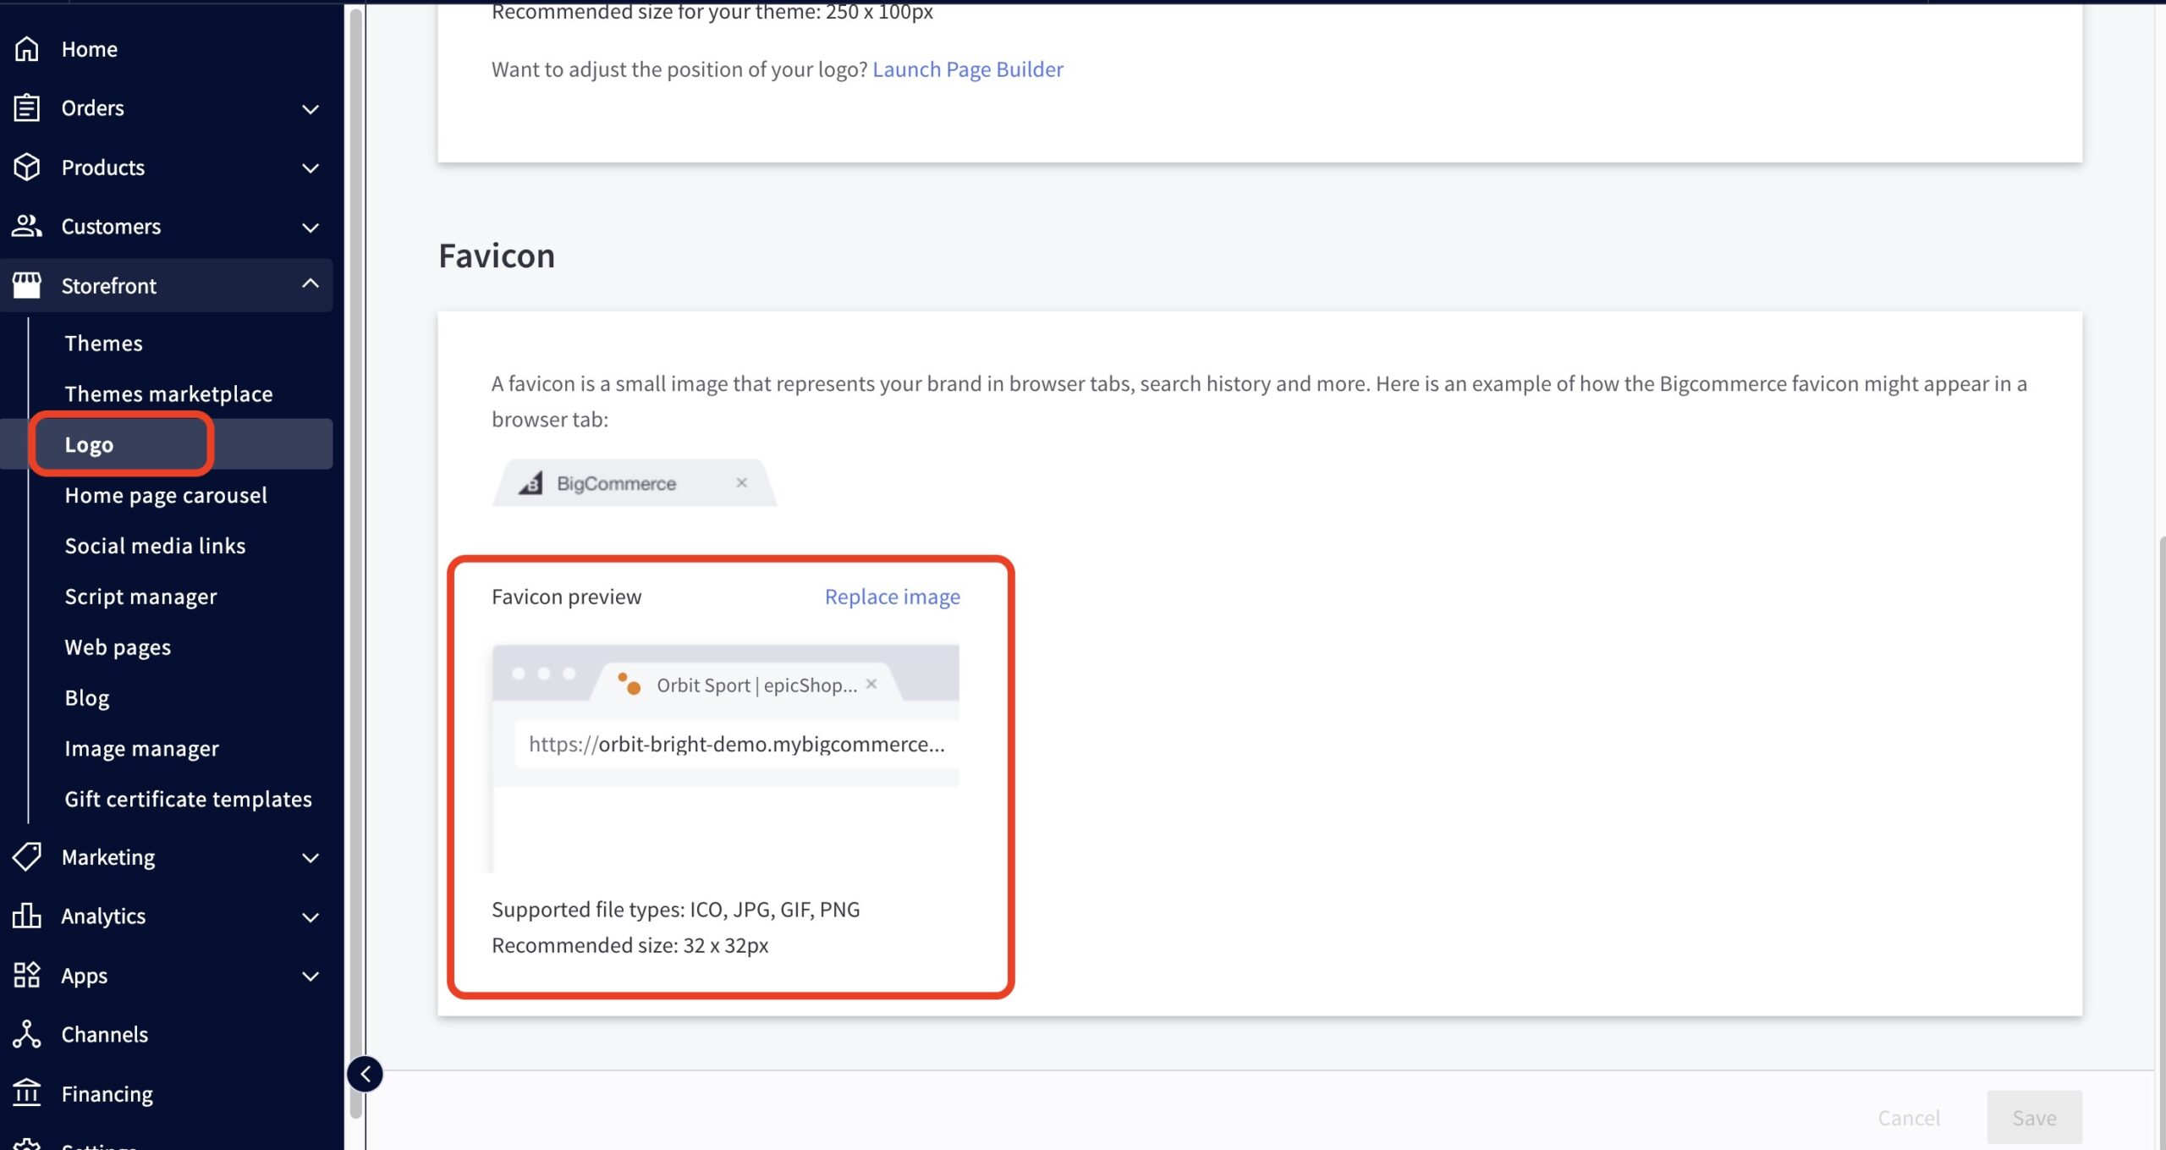This screenshot has width=2166, height=1150.
Task: Click the Products box icon
Action: [x=27, y=168]
